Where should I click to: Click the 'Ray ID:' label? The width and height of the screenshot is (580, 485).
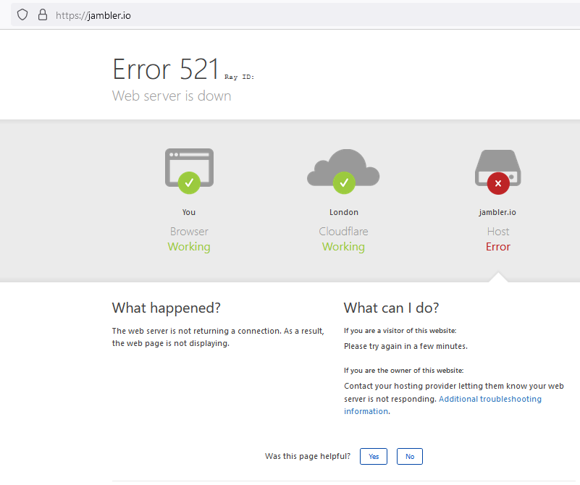point(240,77)
